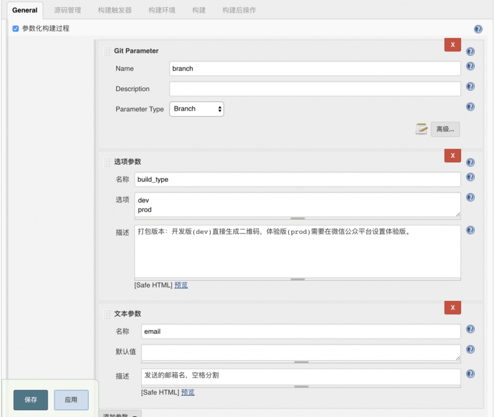Click the help icon next to 参数化构建过程

coord(478,29)
